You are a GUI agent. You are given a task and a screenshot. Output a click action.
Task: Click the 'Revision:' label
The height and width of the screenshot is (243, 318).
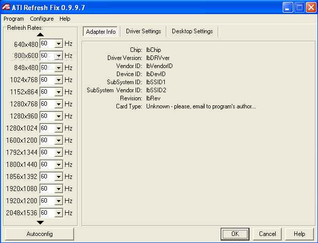131,98
